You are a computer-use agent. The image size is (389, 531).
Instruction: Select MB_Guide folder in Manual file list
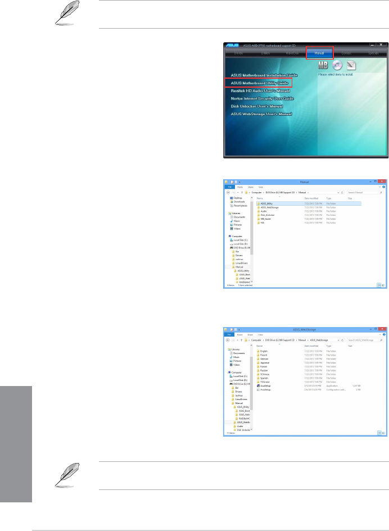click(x=264, y=219)
